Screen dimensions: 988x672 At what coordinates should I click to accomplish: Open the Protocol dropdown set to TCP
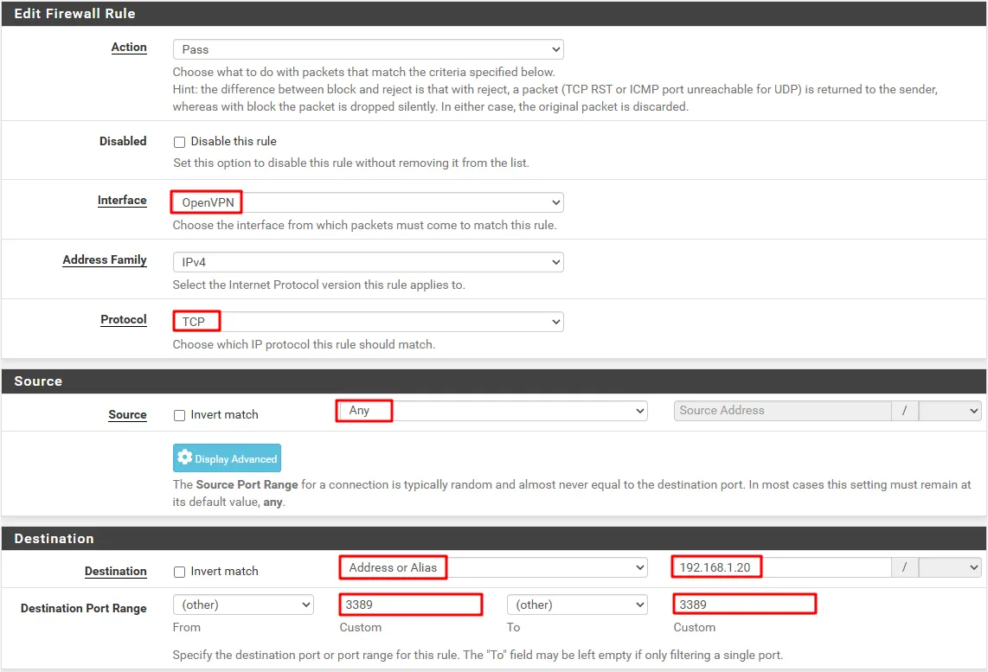pyautogui.click(x=368, y=322)
